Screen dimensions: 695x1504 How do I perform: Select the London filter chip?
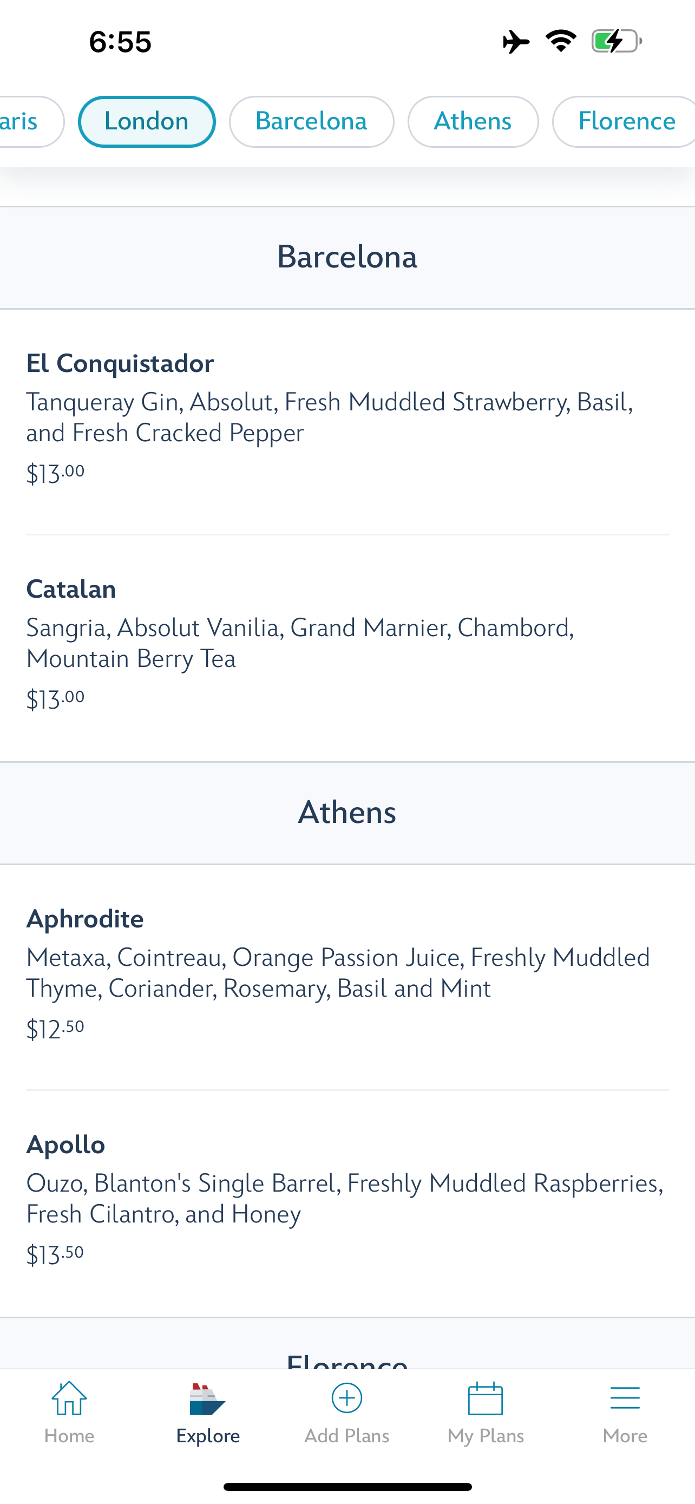pos(147,121)
